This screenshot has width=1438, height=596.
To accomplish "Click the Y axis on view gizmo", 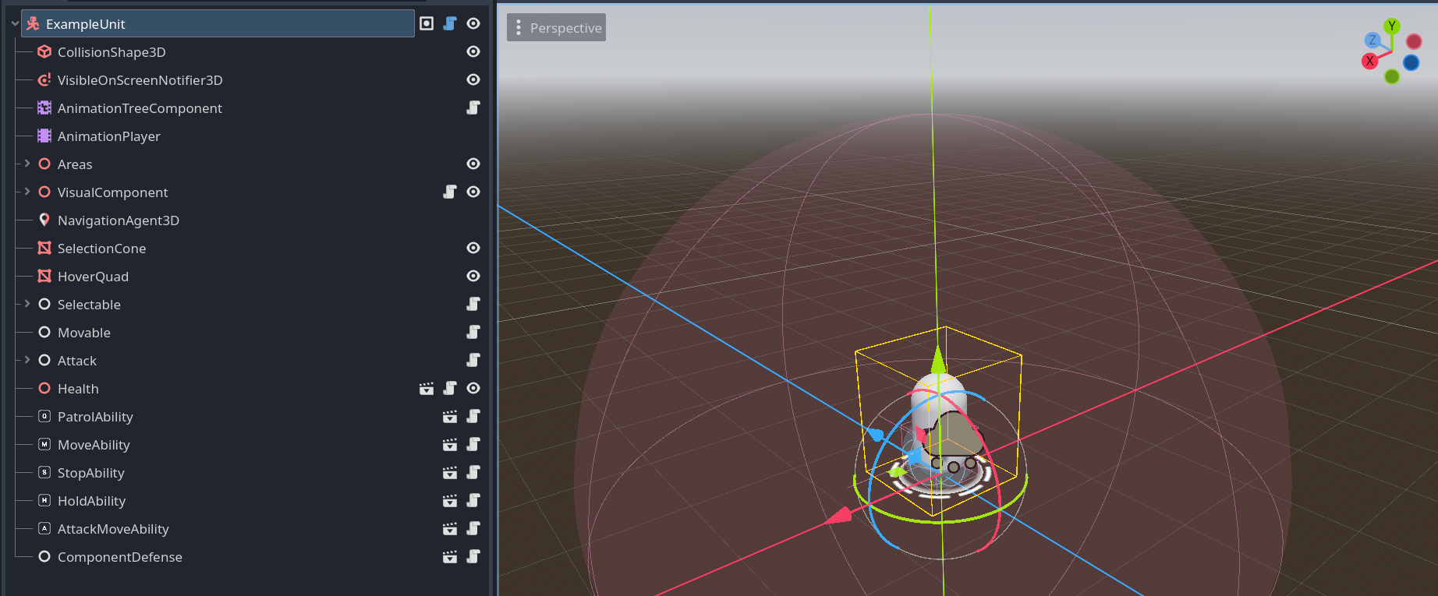I will point(1392,26).
